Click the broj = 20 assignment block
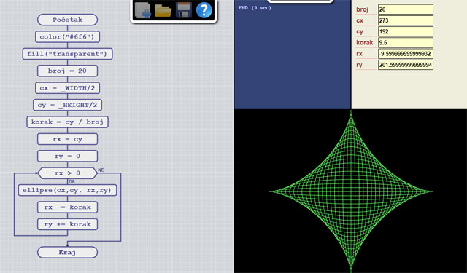Image resolution: width=467 pixels, height=273 pixels. coord(68,71)
